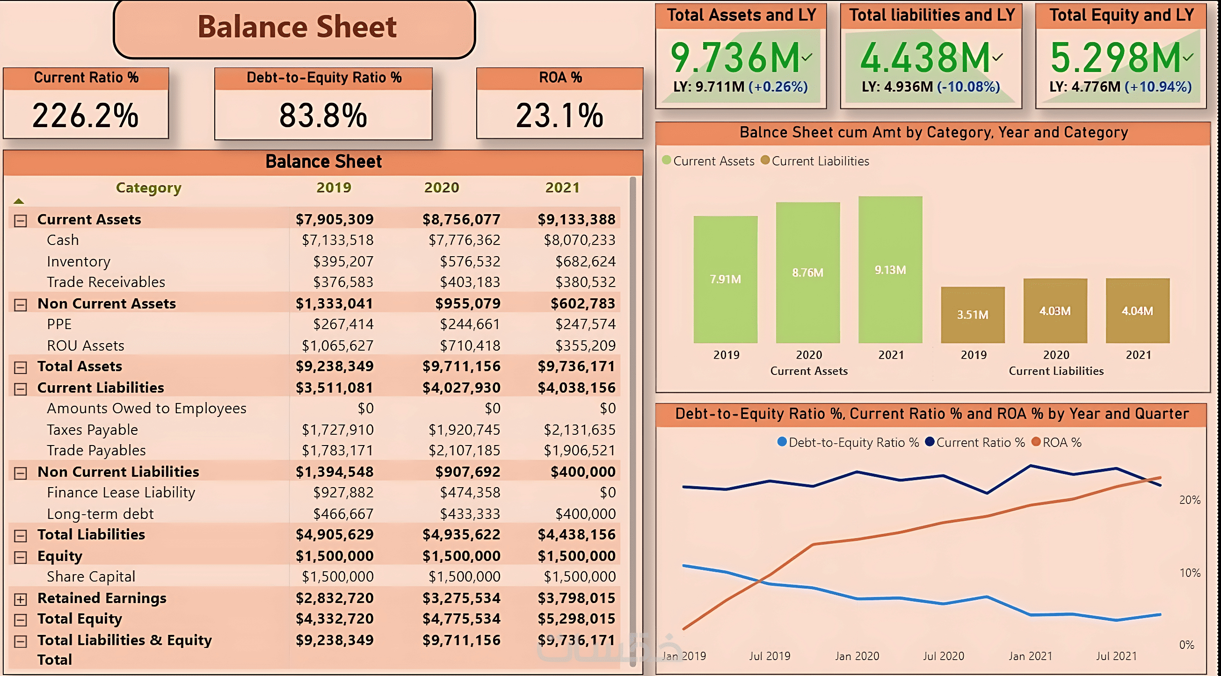Viewport: 1221px width, 676px height.
Task: Click the Current Liabilities legend marker
Action: coord(764,160)
